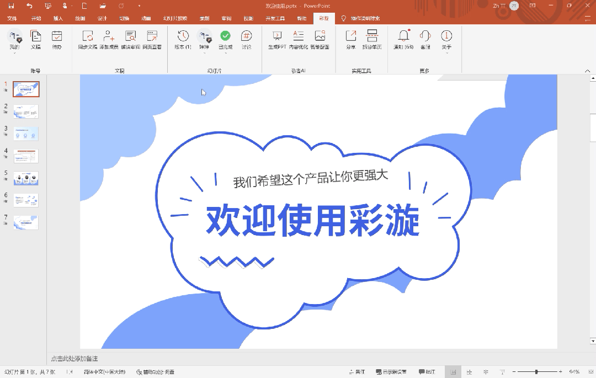Click 拆分单页 split page icon
This screenshot has height=378, width=596.
pos(372,40)
